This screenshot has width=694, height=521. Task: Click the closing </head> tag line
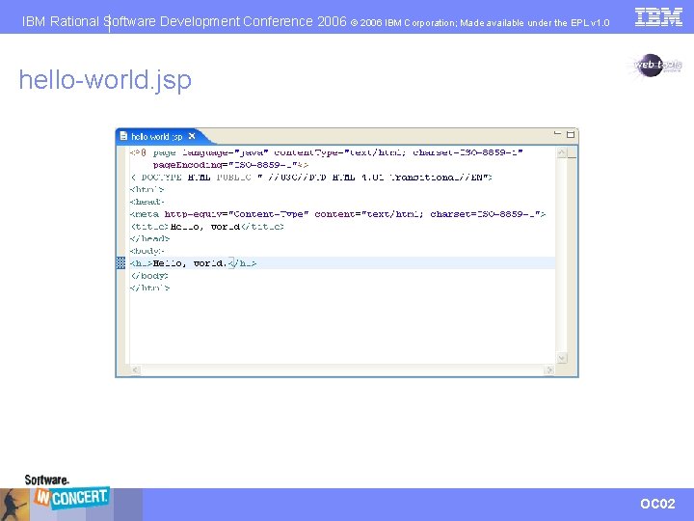[x=149, y=238]
